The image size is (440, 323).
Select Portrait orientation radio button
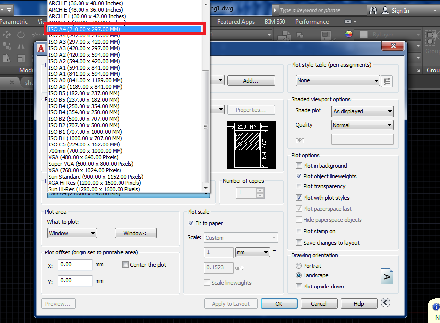pos(299,266)
